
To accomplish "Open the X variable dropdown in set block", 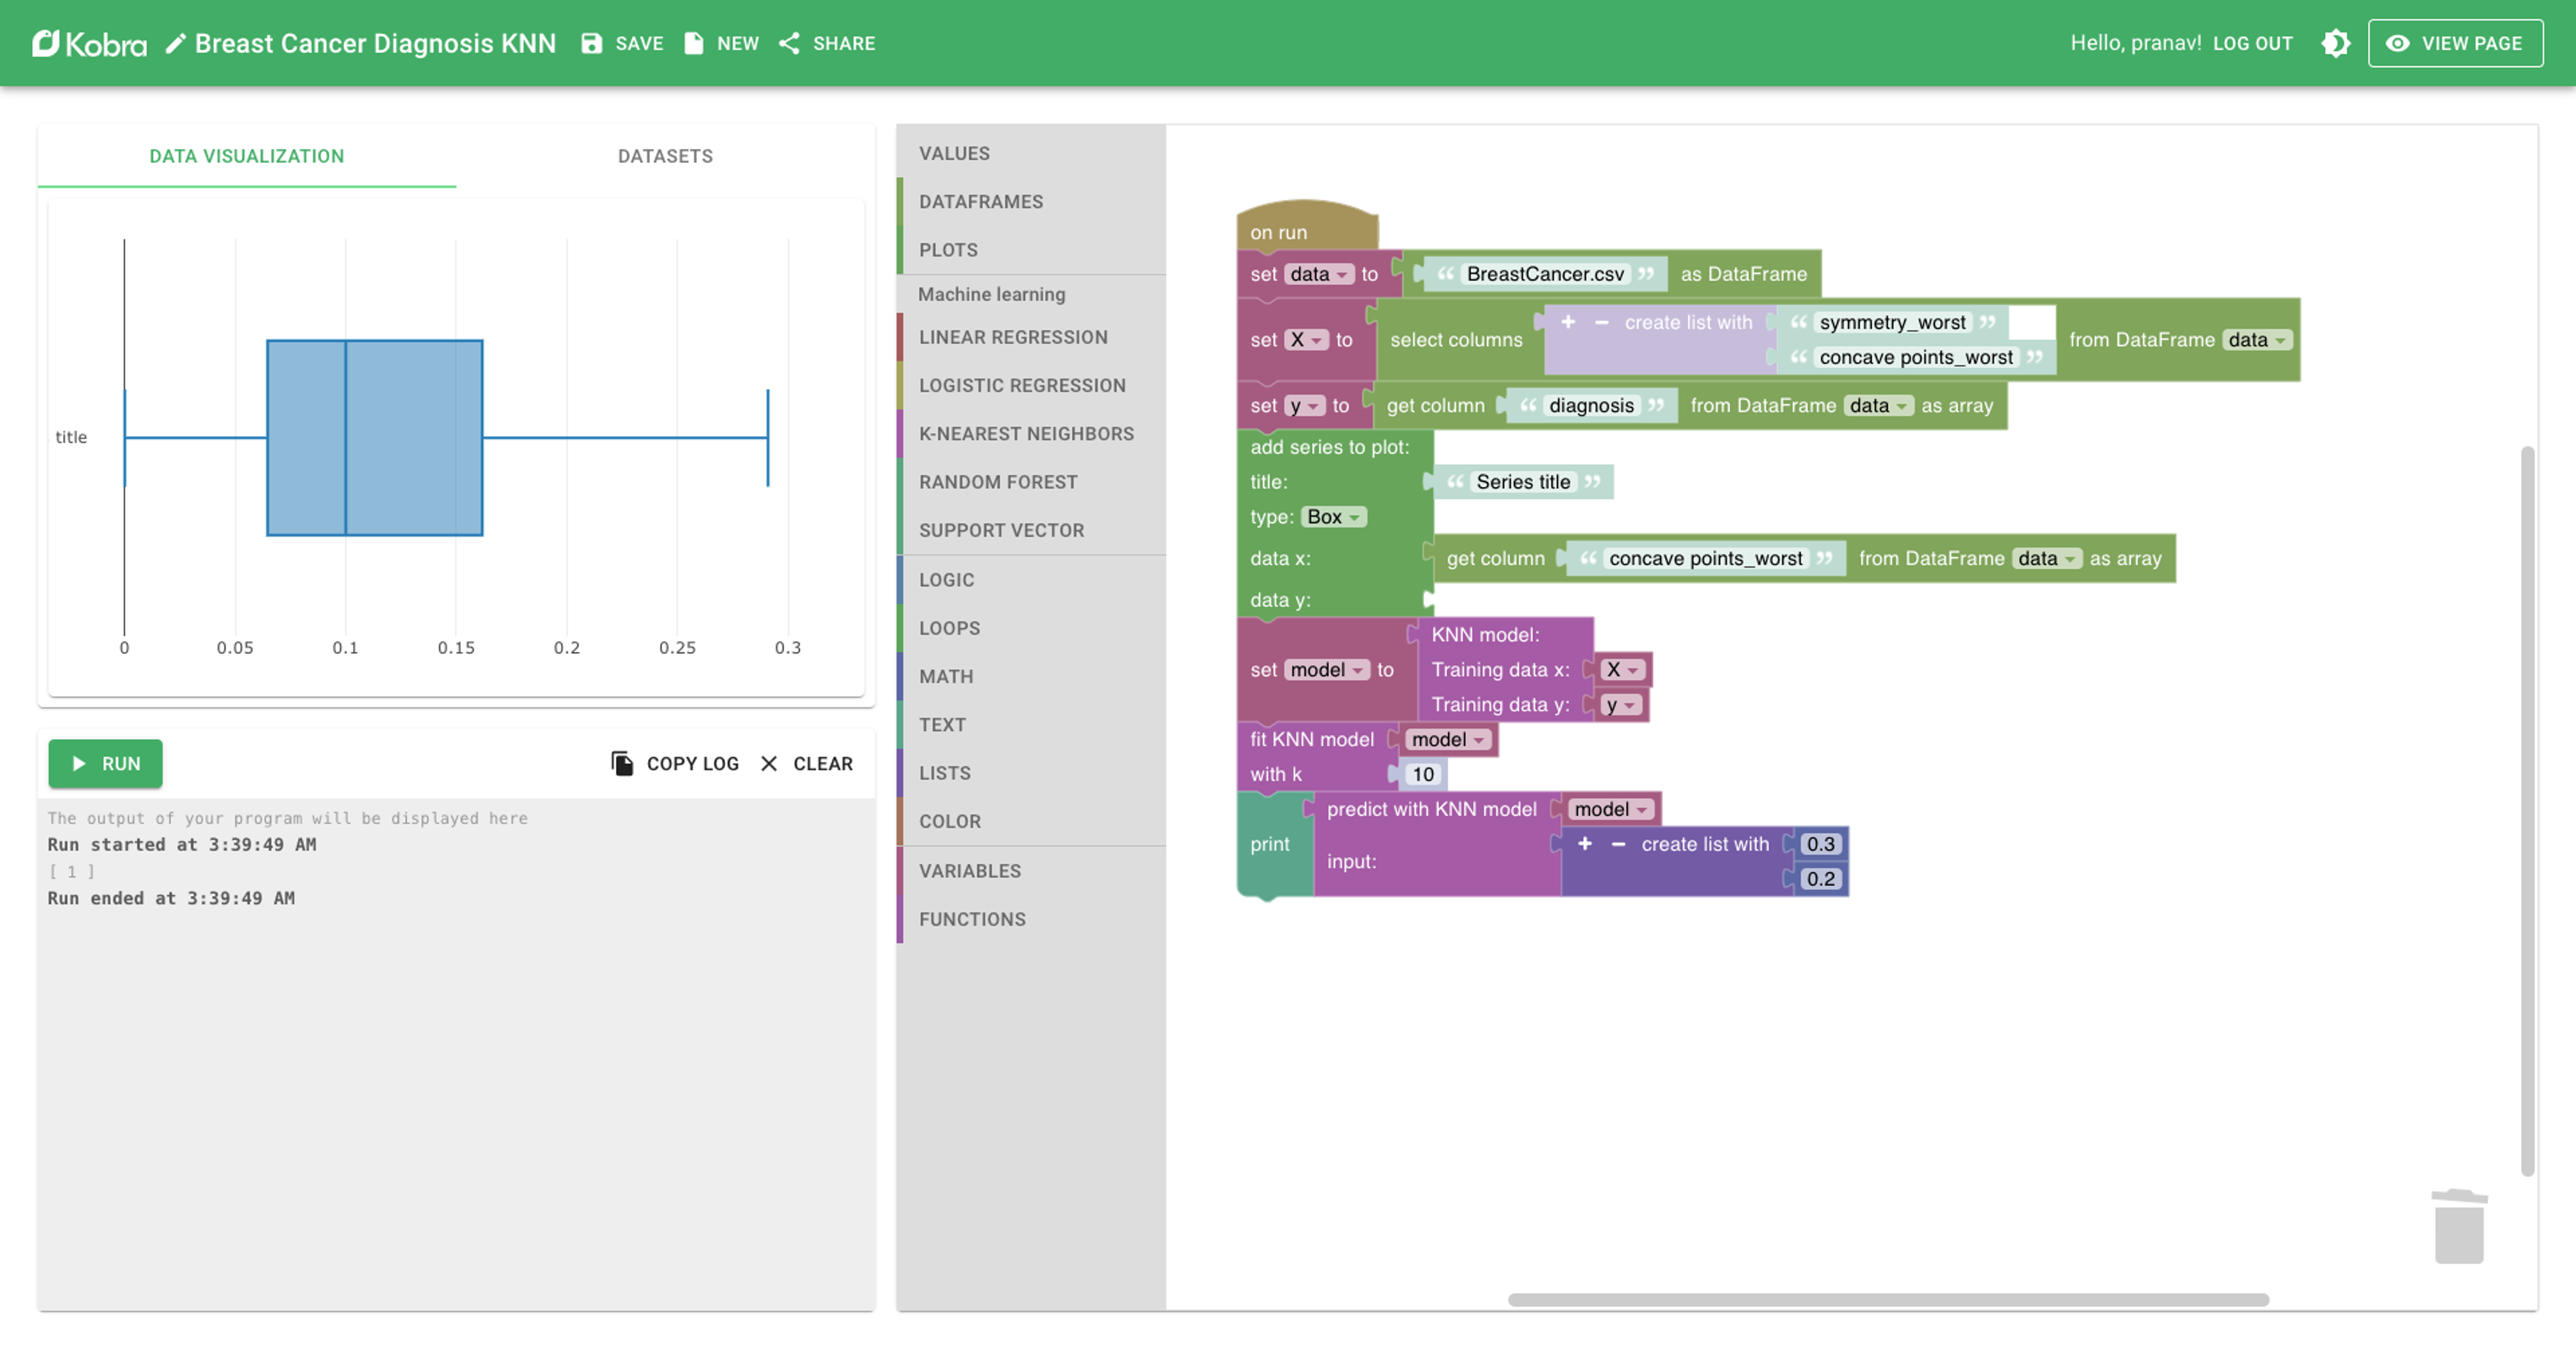I will click(1306, 340).
